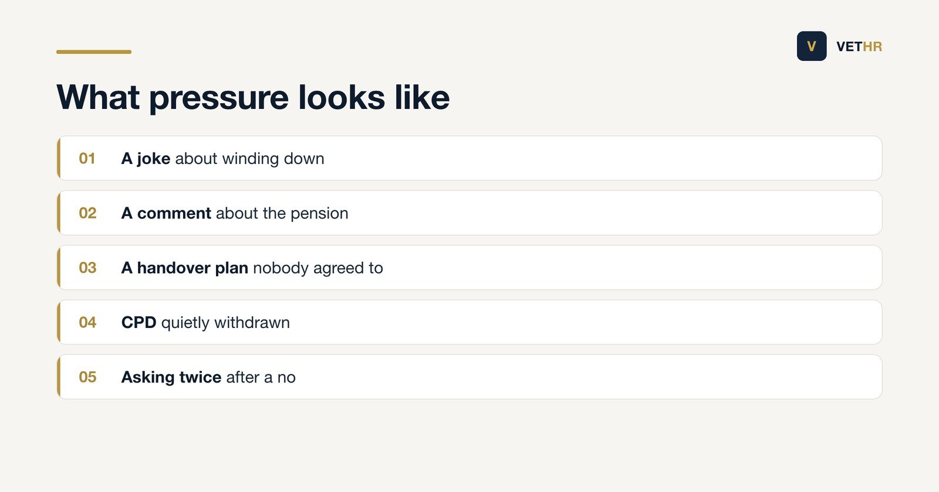This screenshot has width=939, height=492.
Task: Click the bold text 'A comment'
Action: coord(166,213)
